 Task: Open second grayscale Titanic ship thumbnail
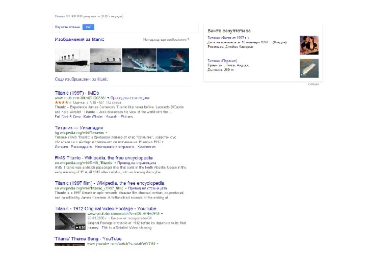[x=106, y=60]
